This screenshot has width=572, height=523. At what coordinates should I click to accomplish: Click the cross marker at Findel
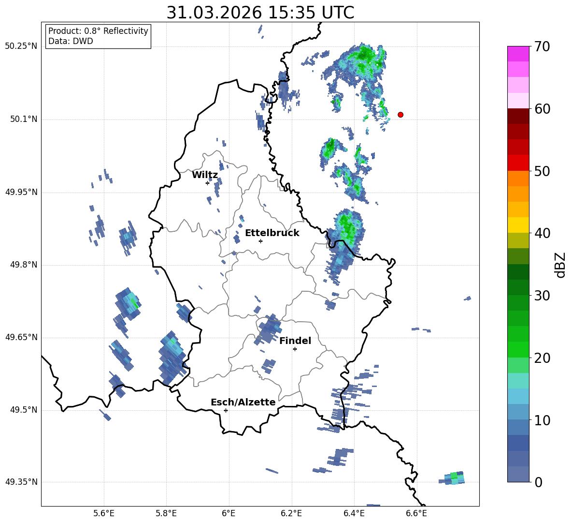[295, 349]
